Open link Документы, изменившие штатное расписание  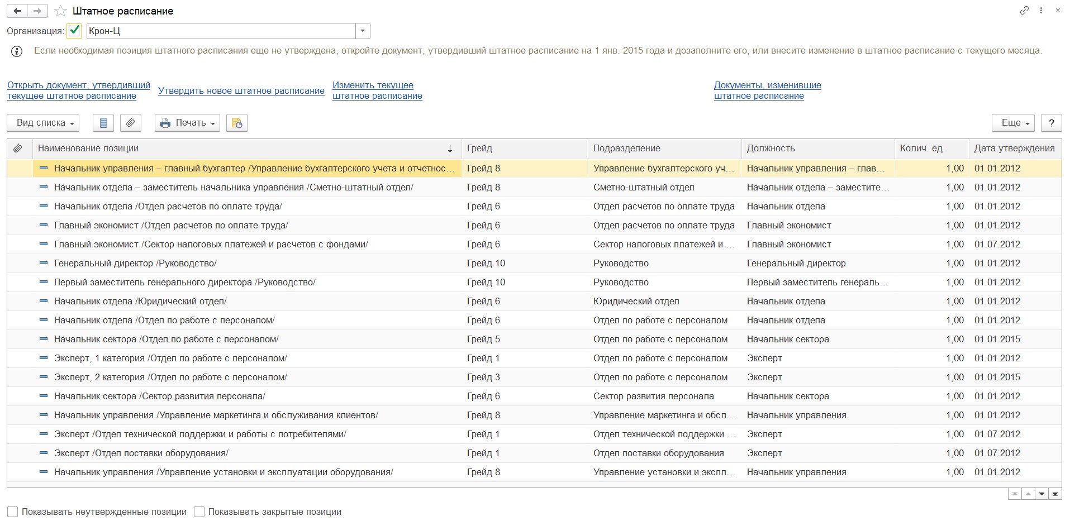[x=768, y=90]
